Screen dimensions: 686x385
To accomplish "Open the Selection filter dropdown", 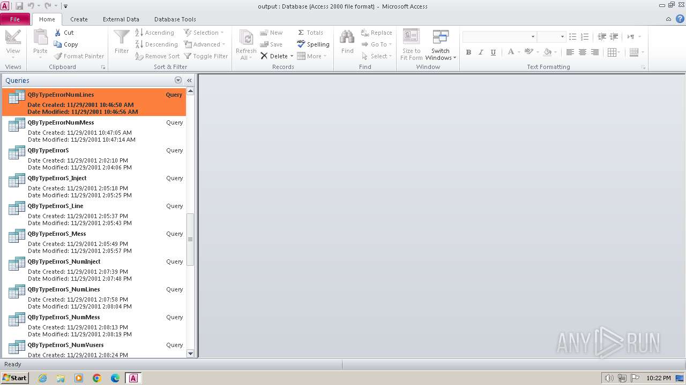I will pyautogui.click(x=204, y=33).
